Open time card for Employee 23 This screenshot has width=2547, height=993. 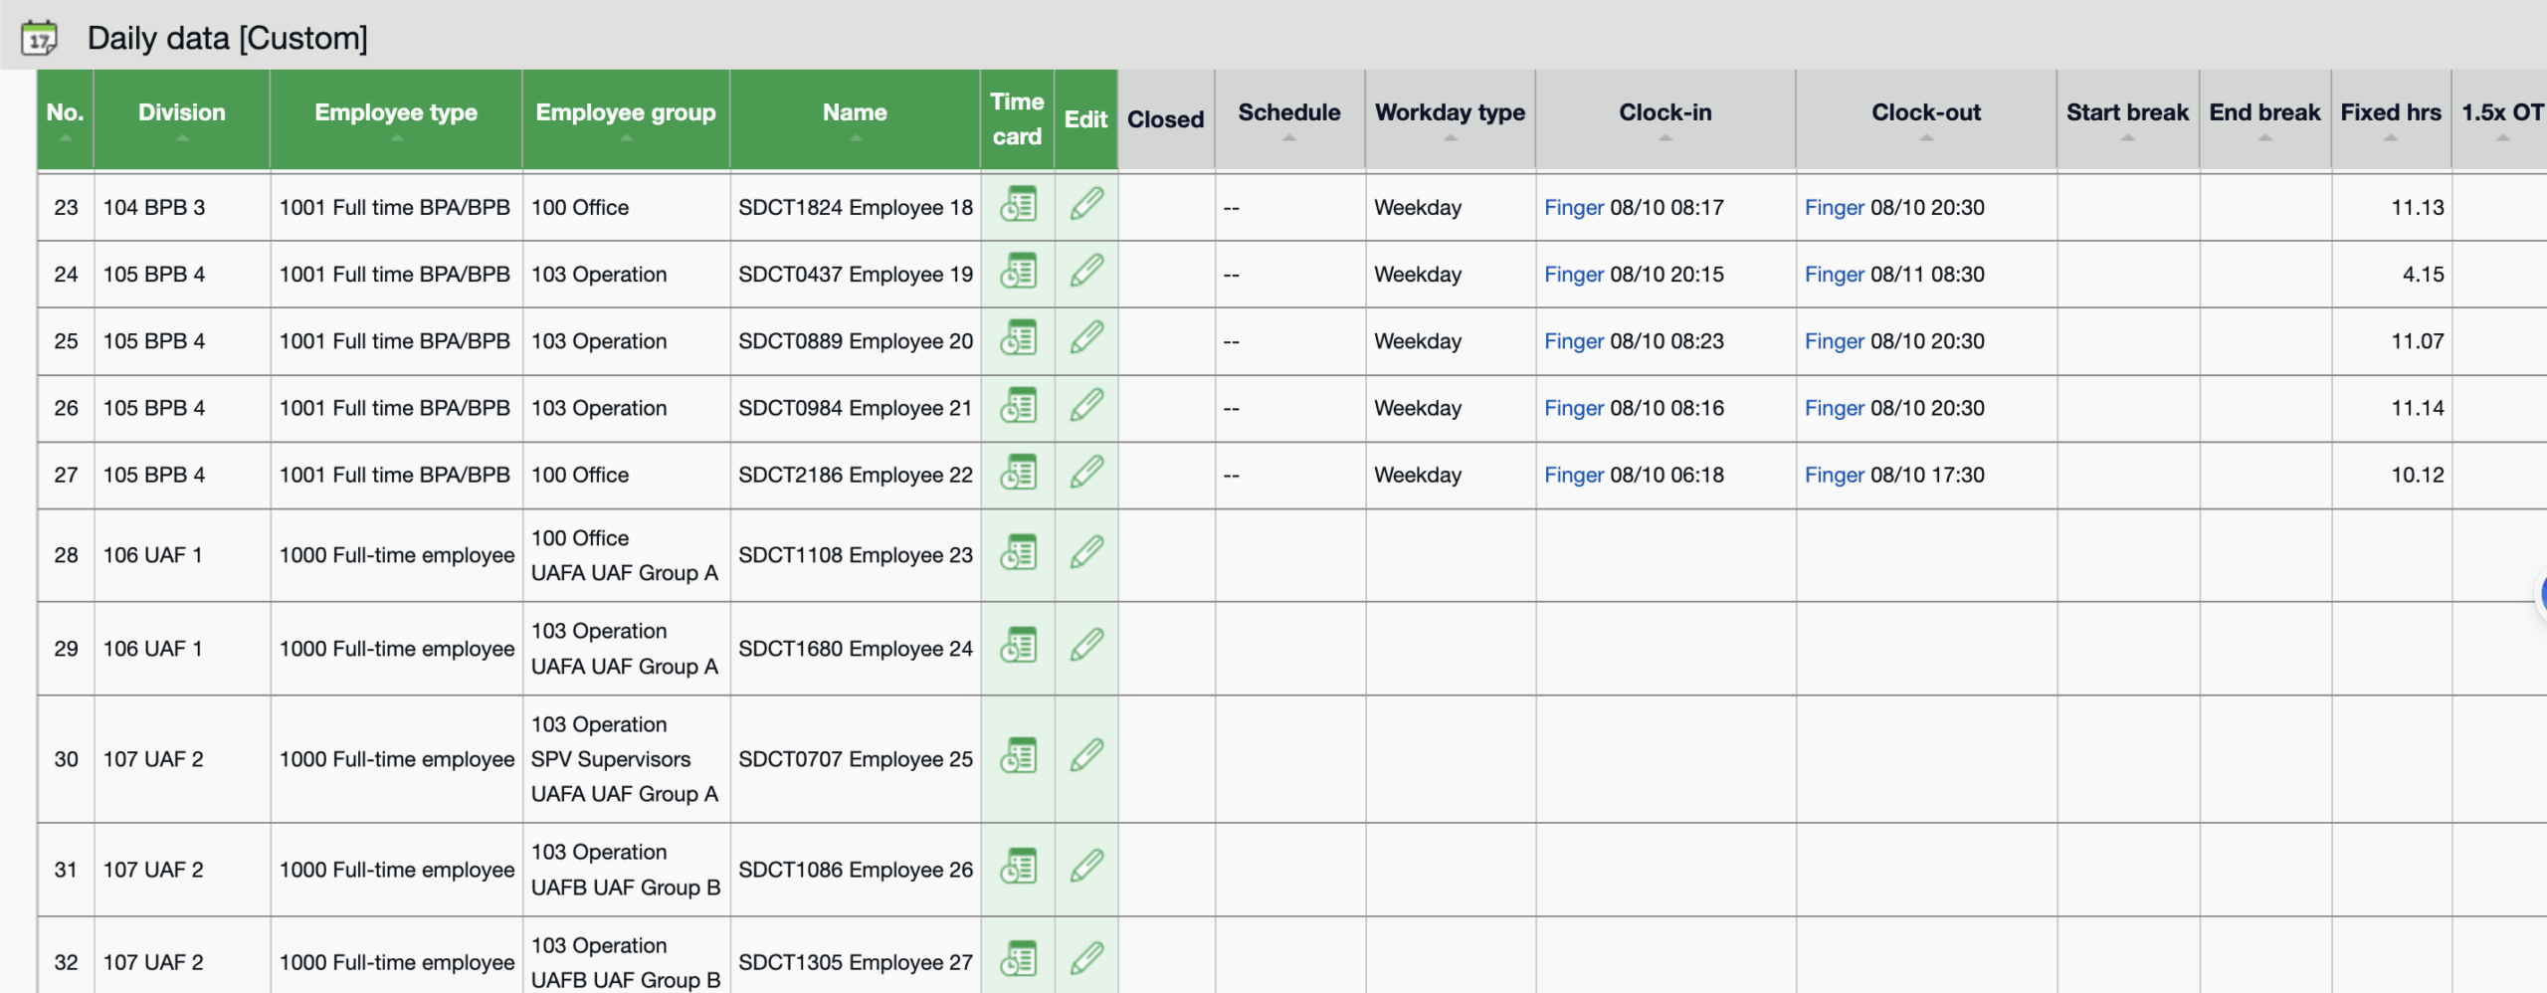1018,553
